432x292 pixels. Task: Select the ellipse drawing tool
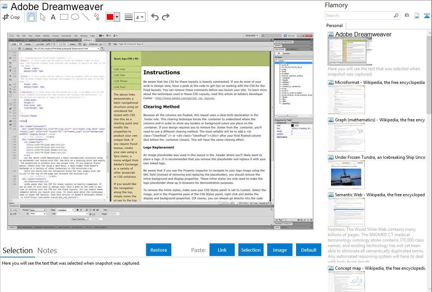75,17
